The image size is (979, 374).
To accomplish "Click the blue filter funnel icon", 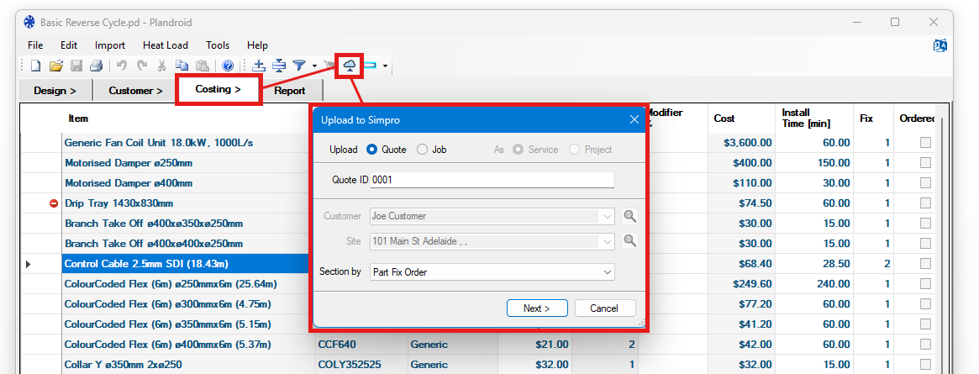I will [x=300, y=65].
